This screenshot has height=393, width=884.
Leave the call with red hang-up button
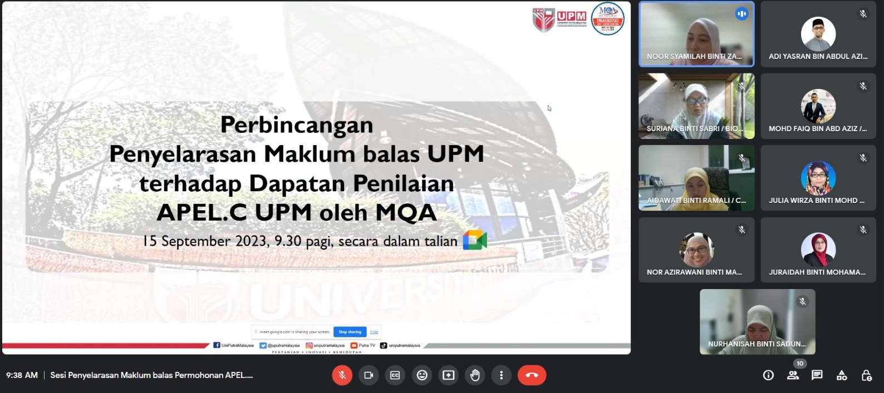click(532, 375)
